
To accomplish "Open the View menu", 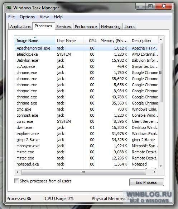I will [44, 17].
